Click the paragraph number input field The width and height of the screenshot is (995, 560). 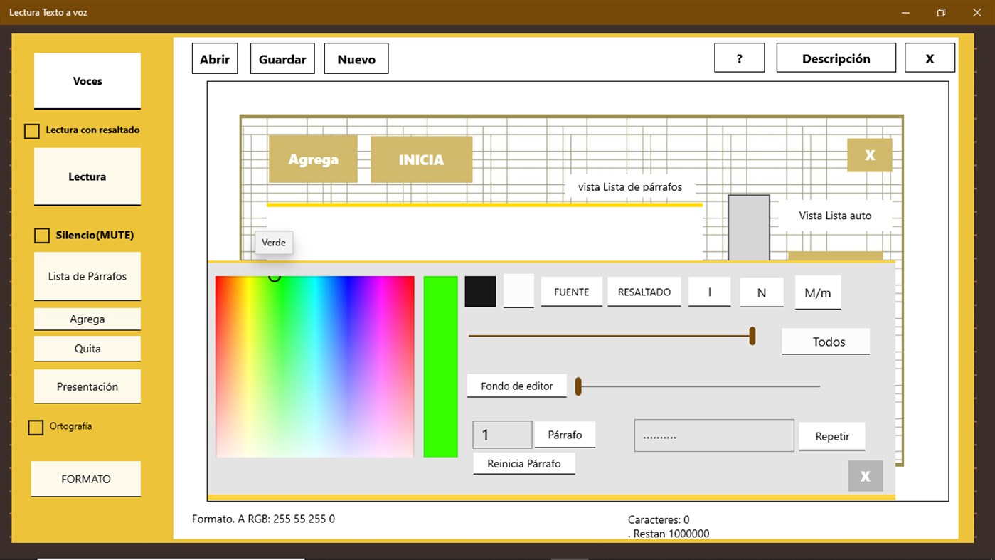(501, 434)
